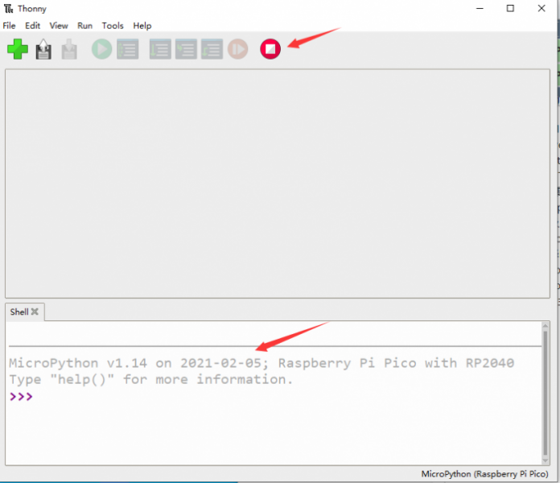Open the Help menu
560x483 pixels.
(x=142, y=26)
